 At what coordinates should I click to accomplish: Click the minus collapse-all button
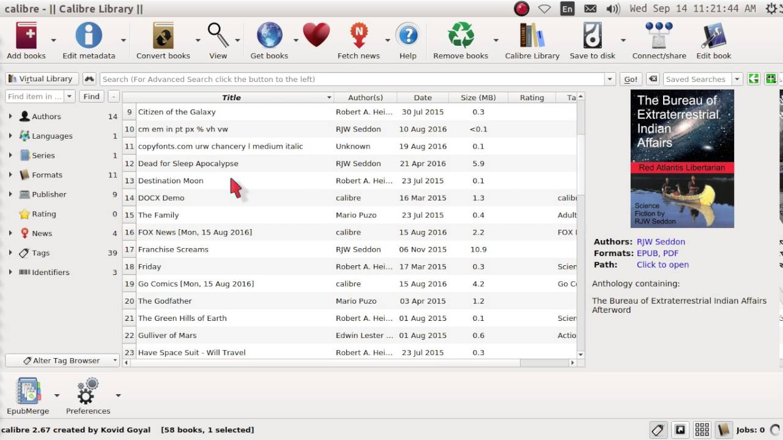(113, 97)
